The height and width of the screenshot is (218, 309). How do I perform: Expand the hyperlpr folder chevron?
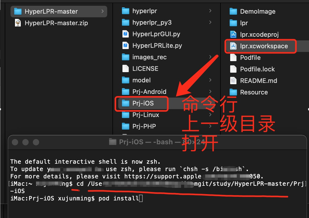pos(210,11)
